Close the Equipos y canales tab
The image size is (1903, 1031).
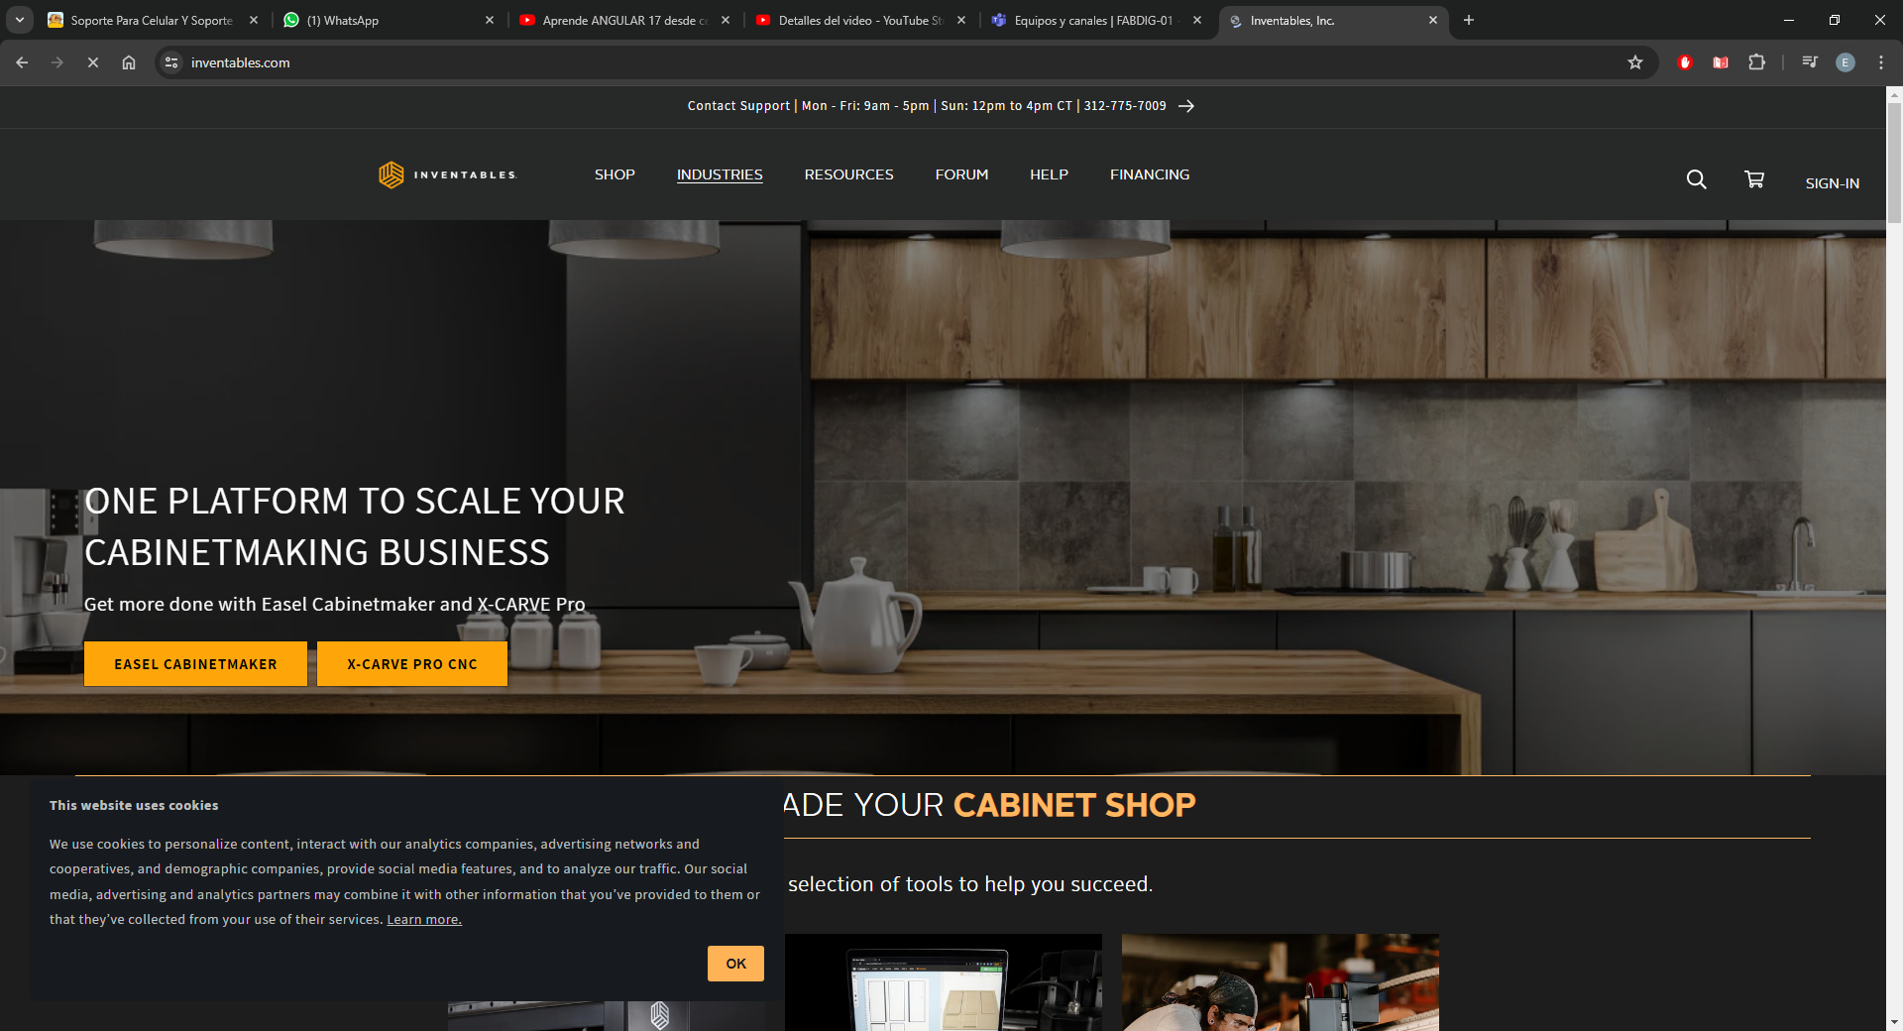(x=1197, y=20)
